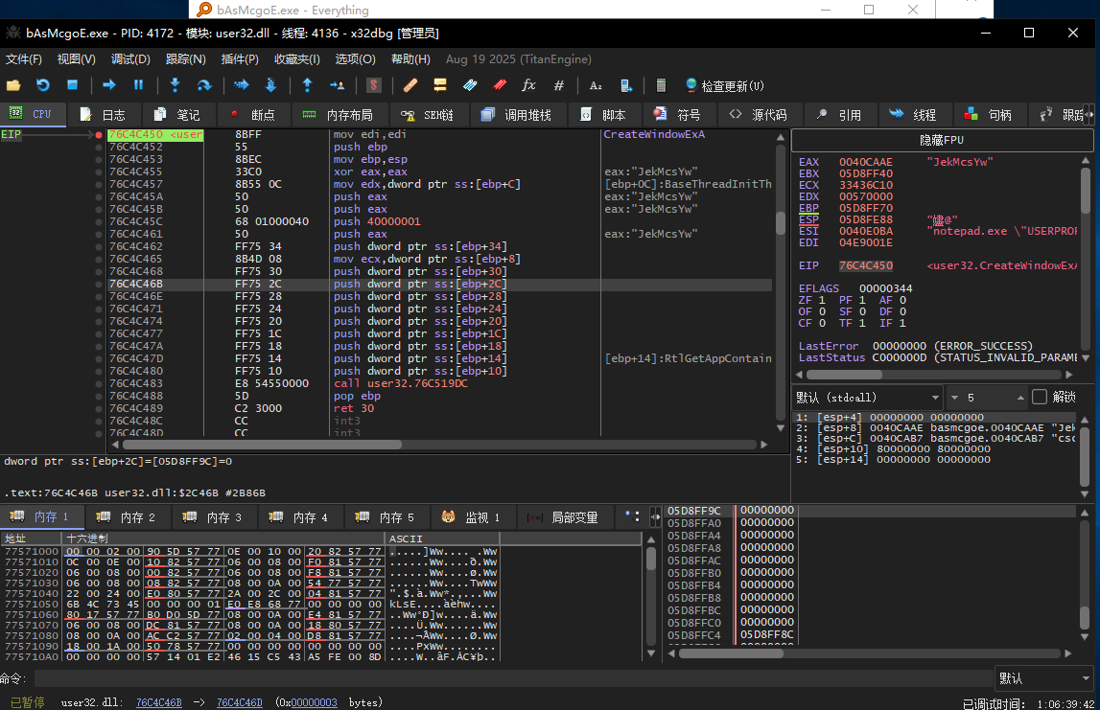The width and height of the screenshot is (1100, 710).
Task: Open the calculator toolbar icon
Action: click(x=661, y=85)
